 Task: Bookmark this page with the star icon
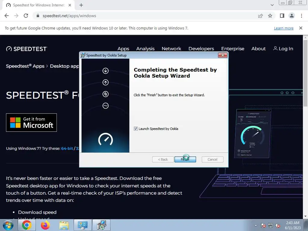270,16
